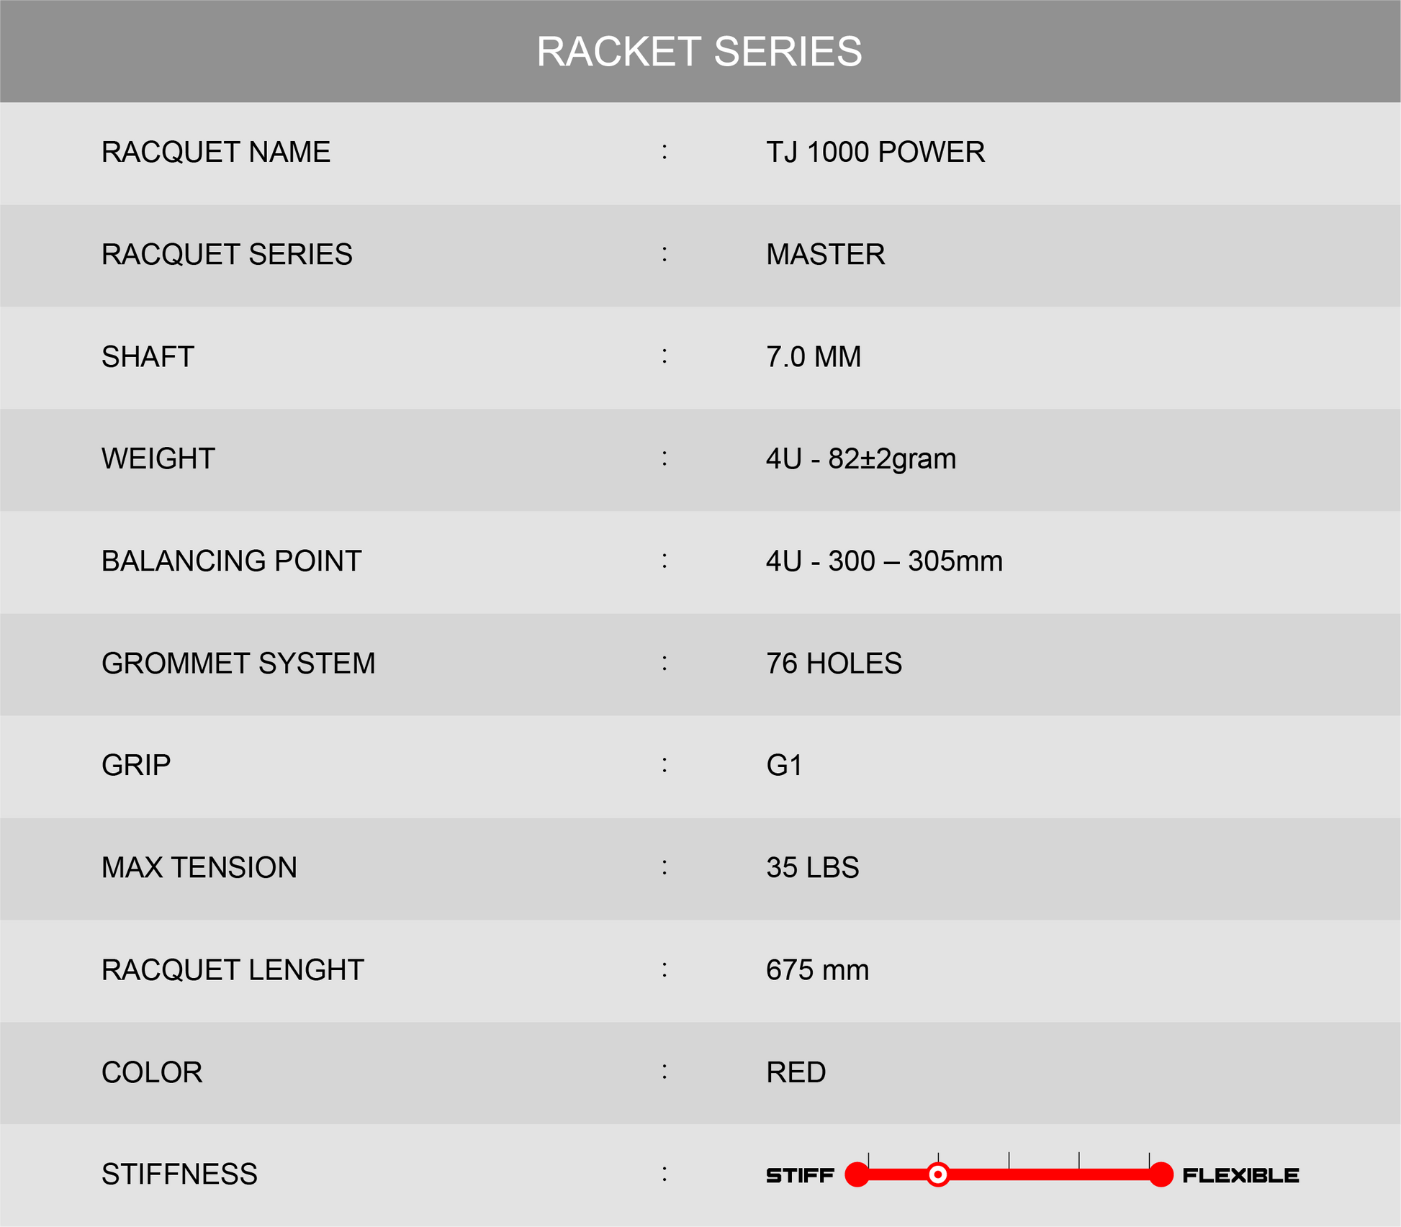The height and width of the screenshot is (1227, 1401).
Task: Click the RACQUET LENGHT row label
Action: pos(233,970)
